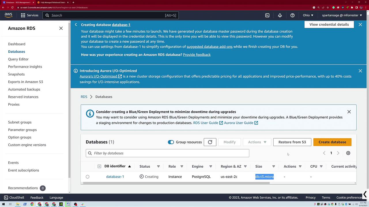Screen dimensions: 369x207
Task: Open Recommendations in the sidebar
Action: click(23, 188)
